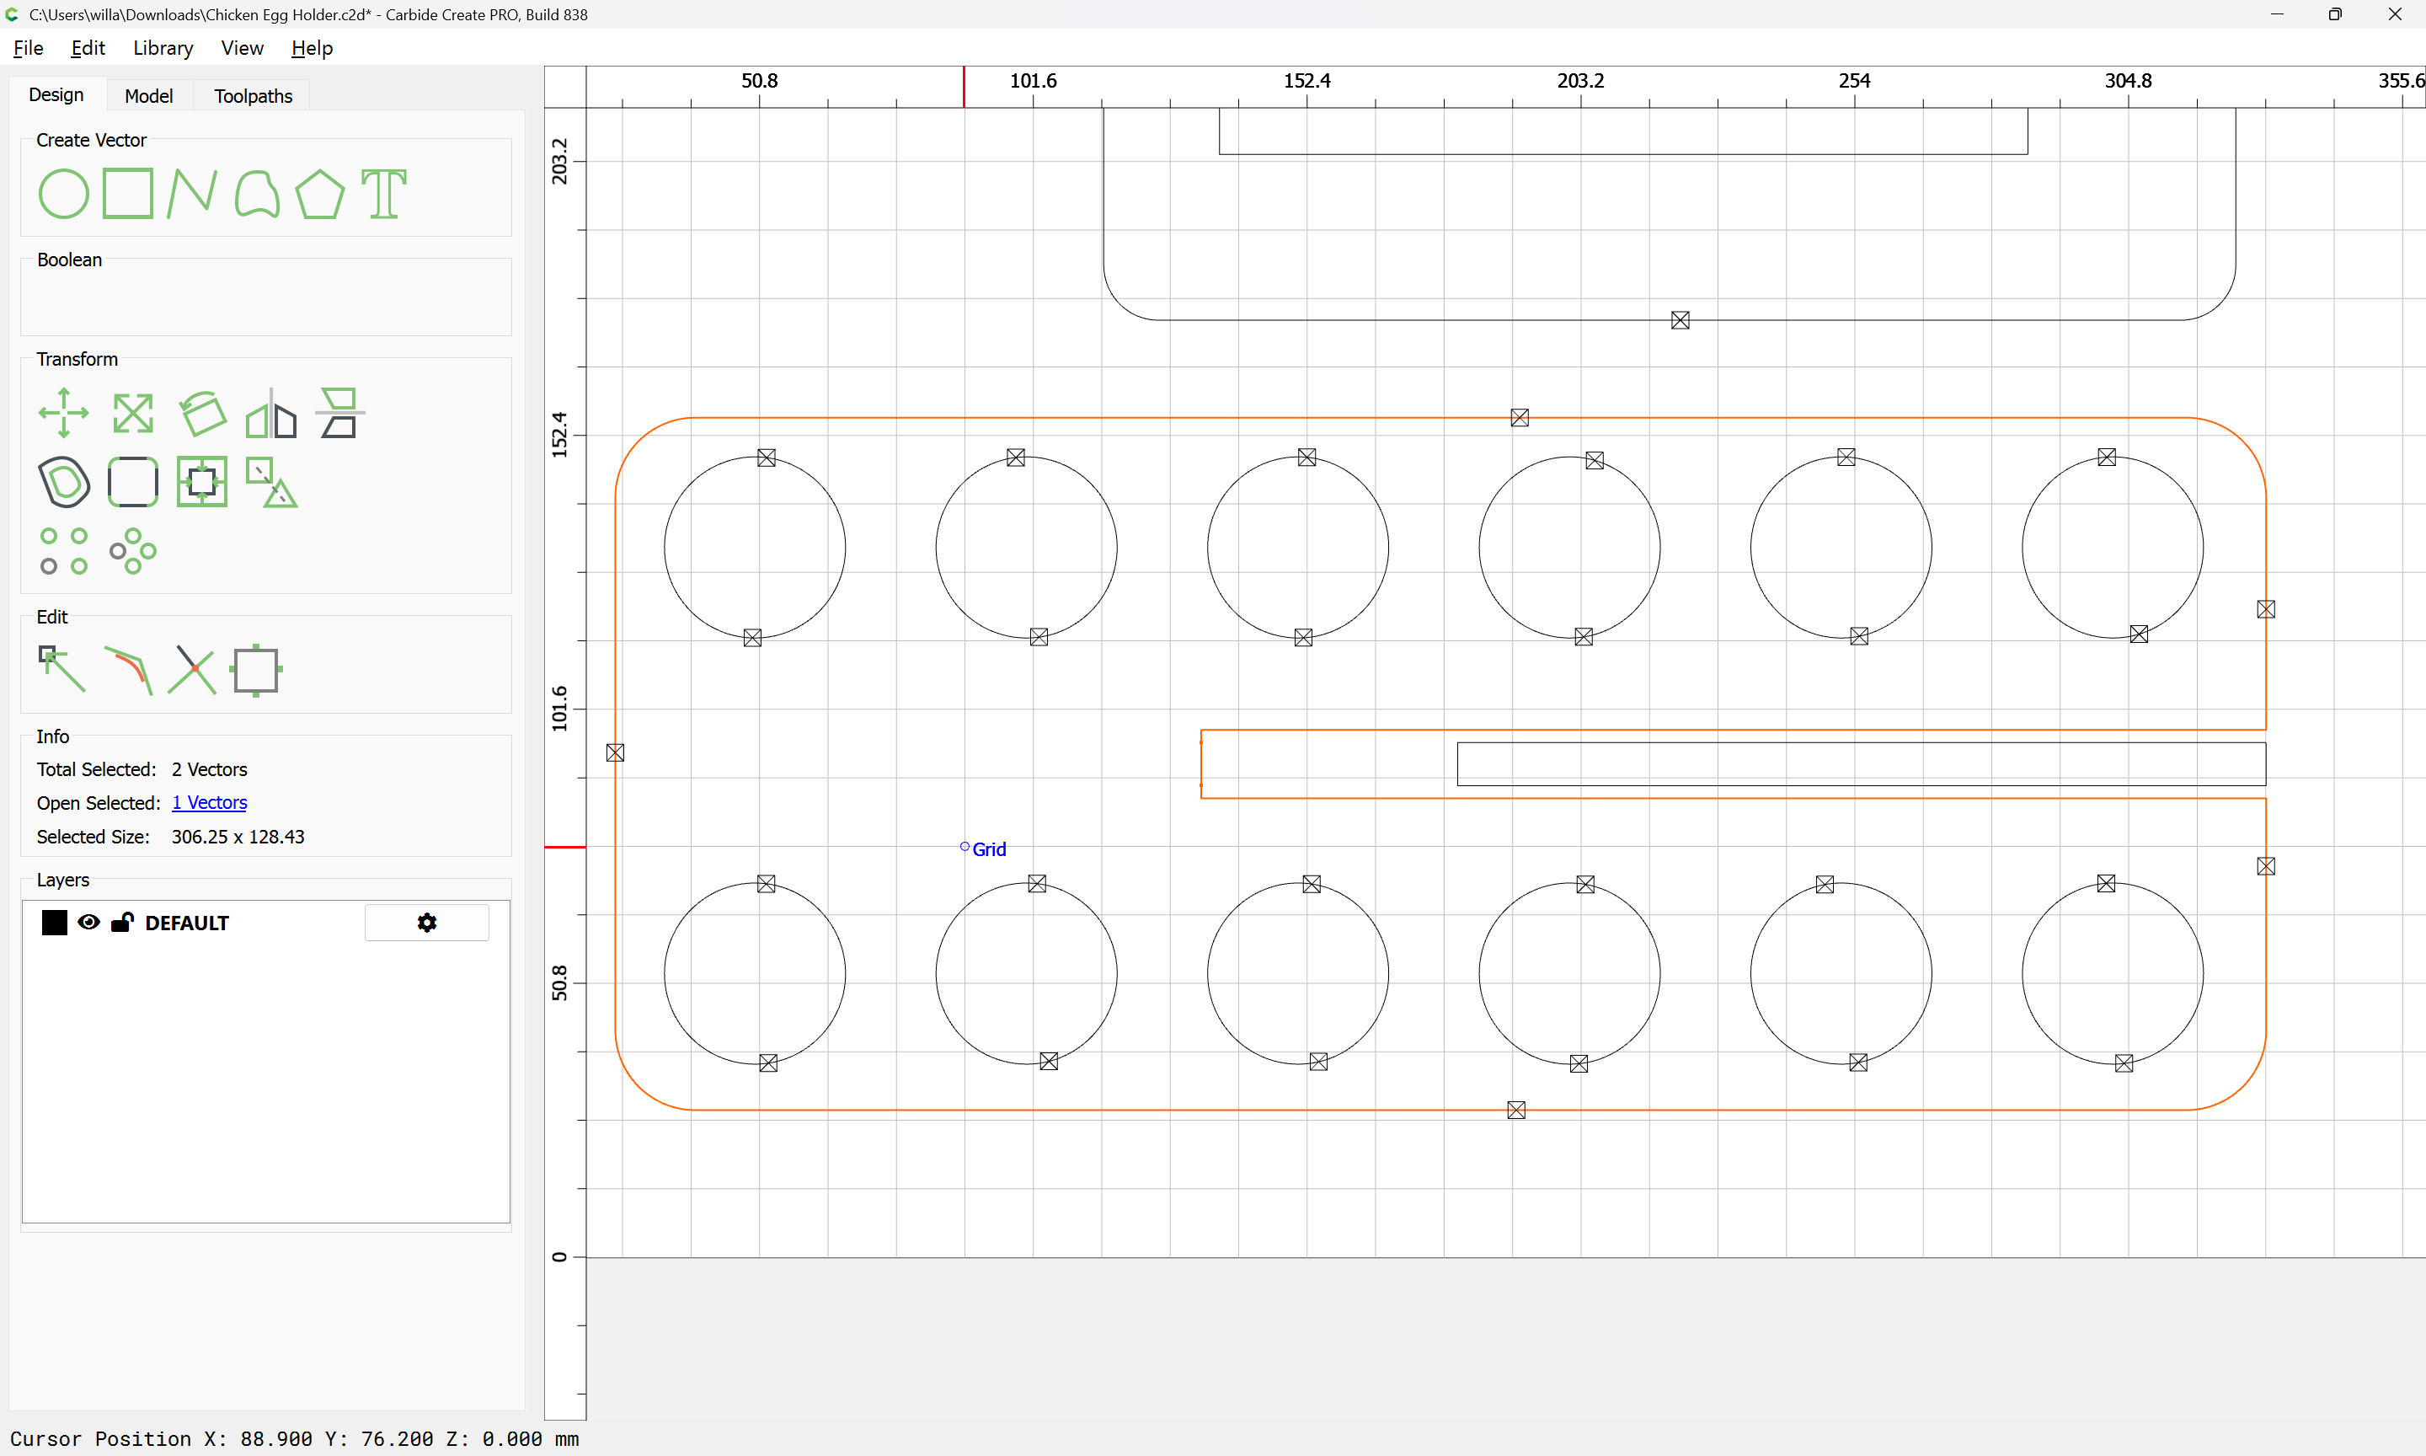The height and width of the screenshot is (1456, 2426).
Task: Select the Regular Polygon tool
Action: coord(319,193)
